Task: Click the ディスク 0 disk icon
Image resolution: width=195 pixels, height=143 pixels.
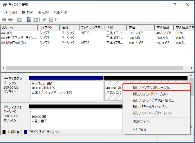Action: (x=6, y=78)
